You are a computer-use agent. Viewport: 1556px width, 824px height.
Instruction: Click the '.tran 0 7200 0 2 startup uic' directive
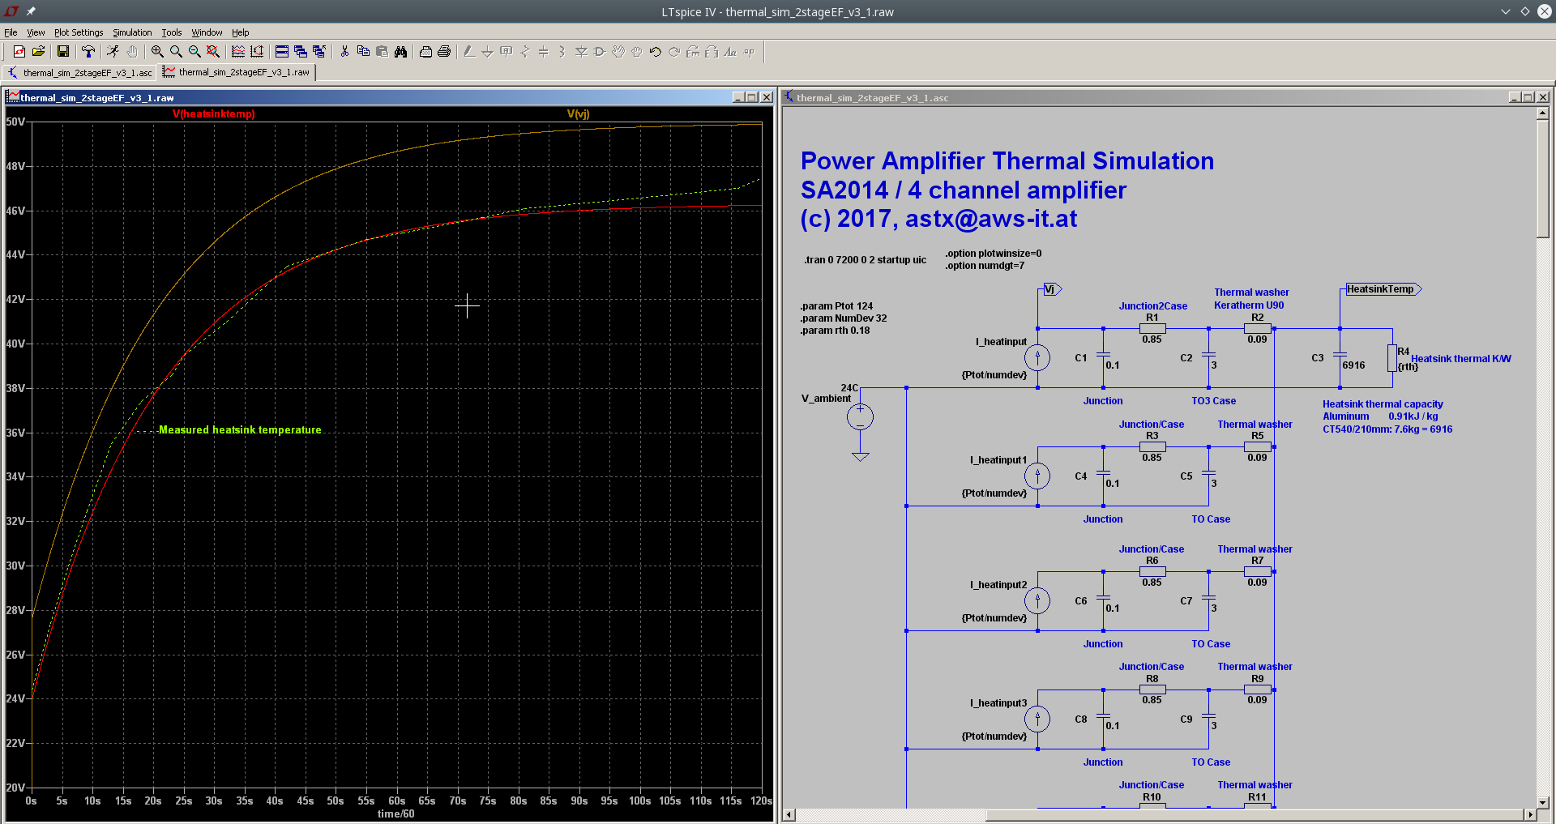coord(865,260)
